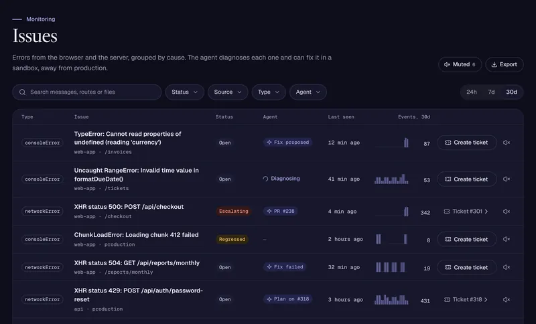Image resolution: width=536 pixels, height=324 pixels.
Task: Click the events sparkline for XHR status 504
Action: [x=391, y=267]
